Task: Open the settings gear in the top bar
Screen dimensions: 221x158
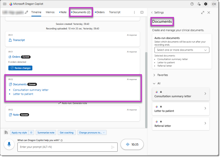Action: pos(206,4)
